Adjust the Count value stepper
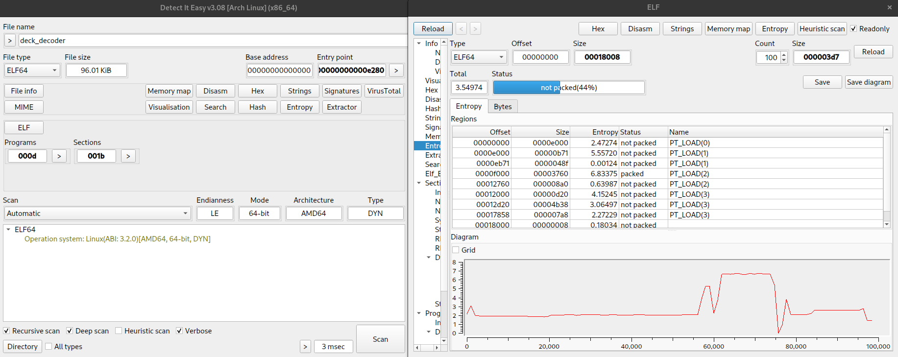This screenshot has height=357, width=898. click(784, 58)
